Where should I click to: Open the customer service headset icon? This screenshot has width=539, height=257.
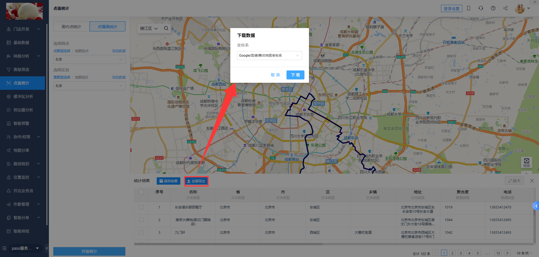tap(481, 8)
